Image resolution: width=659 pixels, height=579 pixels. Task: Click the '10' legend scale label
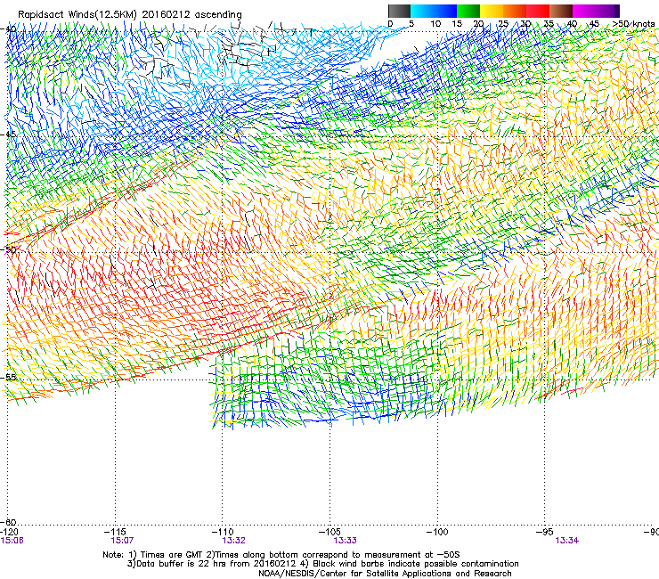435,24
